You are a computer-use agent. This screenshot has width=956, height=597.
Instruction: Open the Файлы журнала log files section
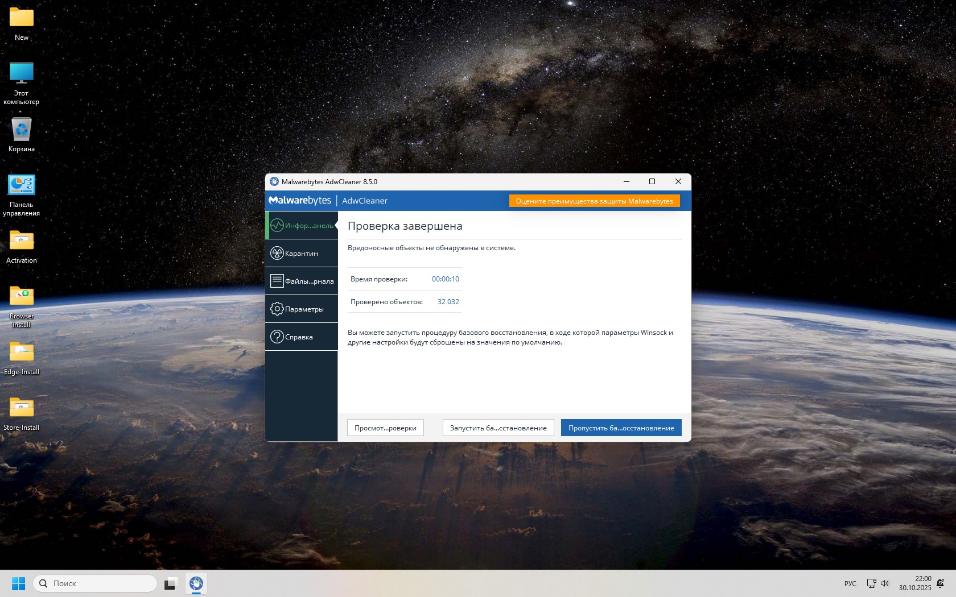[302, 281]
